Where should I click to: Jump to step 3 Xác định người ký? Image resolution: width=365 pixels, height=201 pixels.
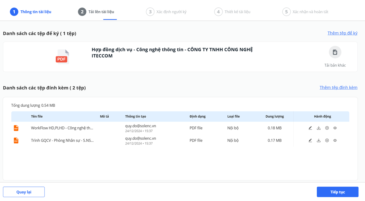(x=166, y=12)
